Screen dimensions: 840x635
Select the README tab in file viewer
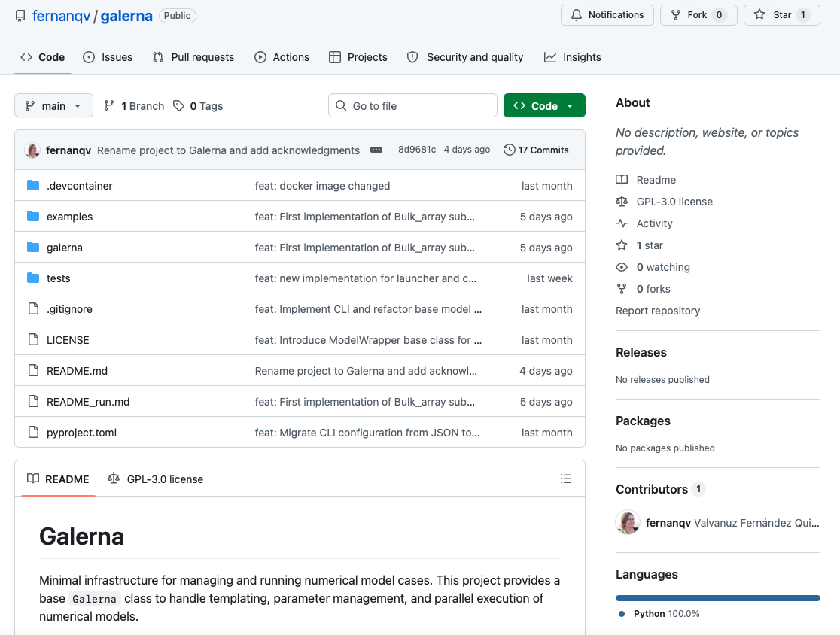pos(59,479)
